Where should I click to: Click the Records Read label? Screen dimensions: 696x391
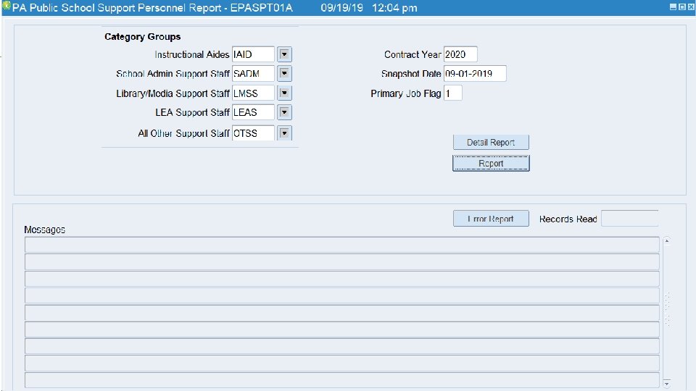pyautogui.click(x=568, y=219)
